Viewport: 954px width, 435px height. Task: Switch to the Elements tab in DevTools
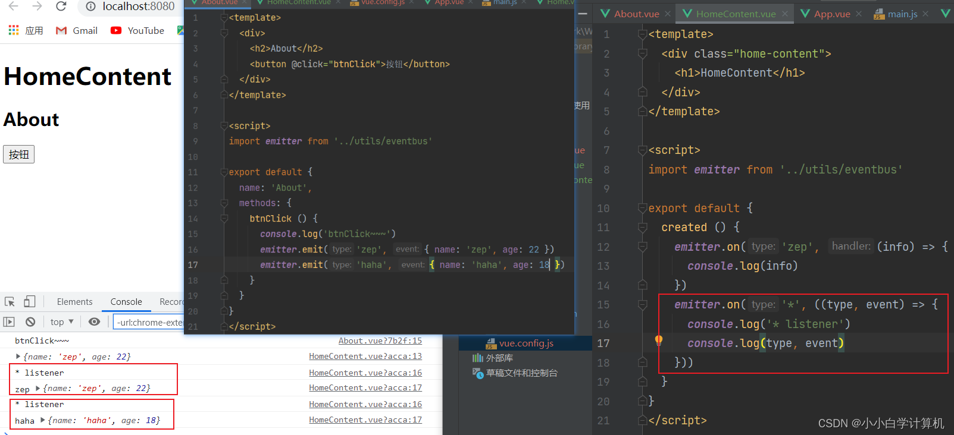click(x=74, y=302)
